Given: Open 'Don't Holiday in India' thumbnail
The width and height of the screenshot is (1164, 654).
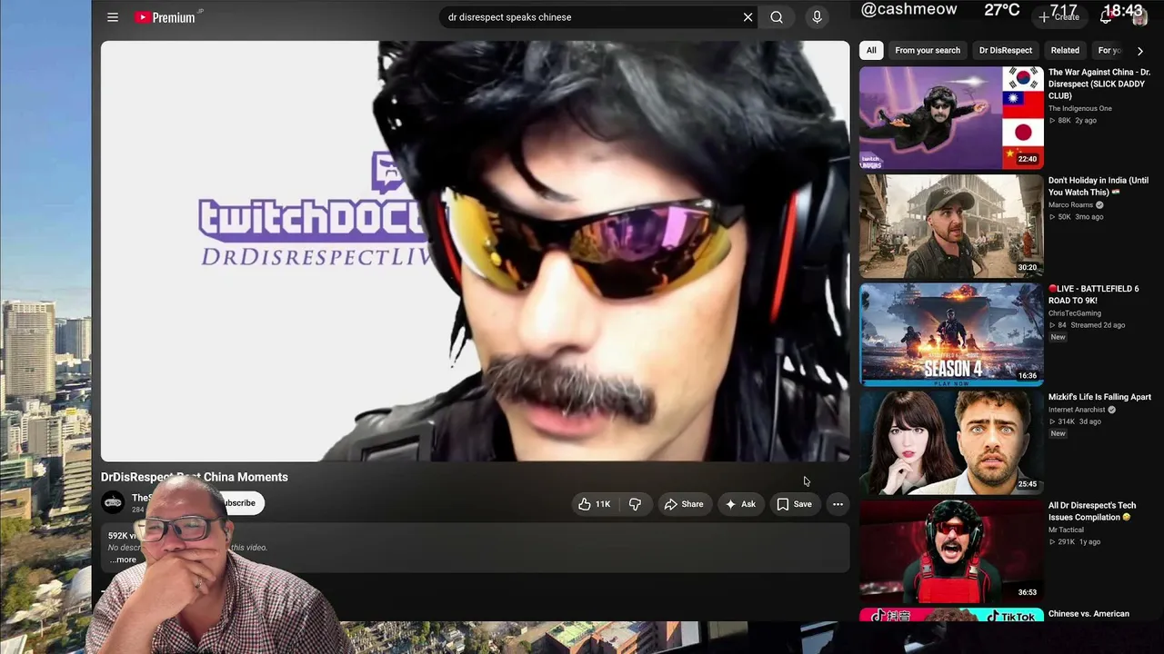Looking at the screenshot, I should pos(951,226).
